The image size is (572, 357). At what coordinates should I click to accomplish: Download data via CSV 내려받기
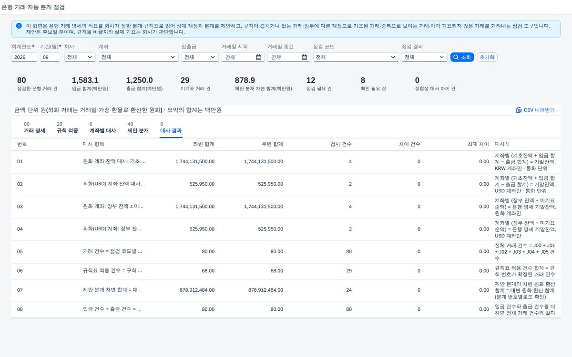pos(535,110)
